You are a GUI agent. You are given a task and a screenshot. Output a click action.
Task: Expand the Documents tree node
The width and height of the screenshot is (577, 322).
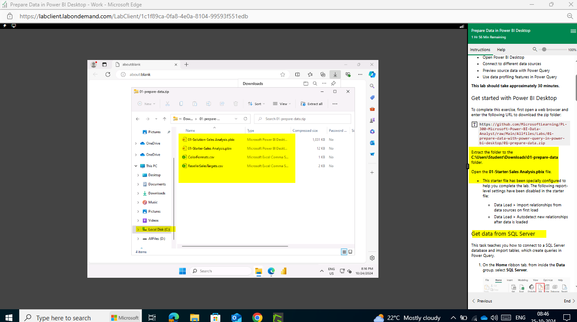[x=138, y=184]
